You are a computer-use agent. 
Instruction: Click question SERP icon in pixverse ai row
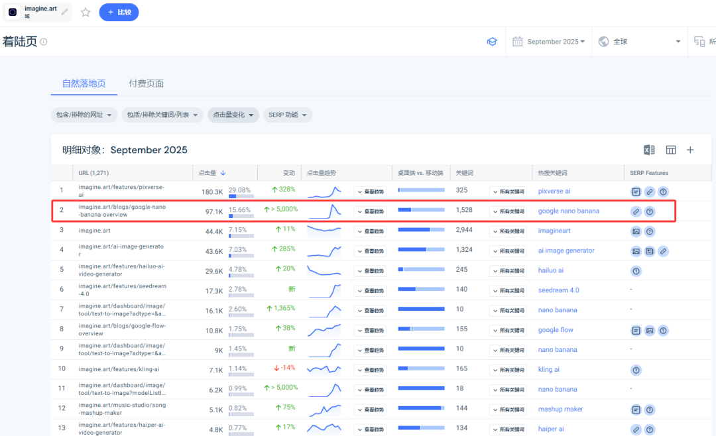(x=664, y=191)
